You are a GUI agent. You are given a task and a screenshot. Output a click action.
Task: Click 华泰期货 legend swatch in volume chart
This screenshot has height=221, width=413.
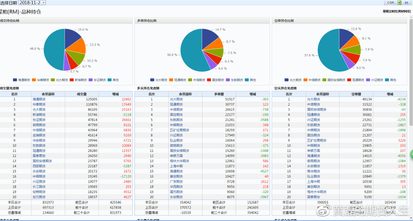tap(34, 80)
